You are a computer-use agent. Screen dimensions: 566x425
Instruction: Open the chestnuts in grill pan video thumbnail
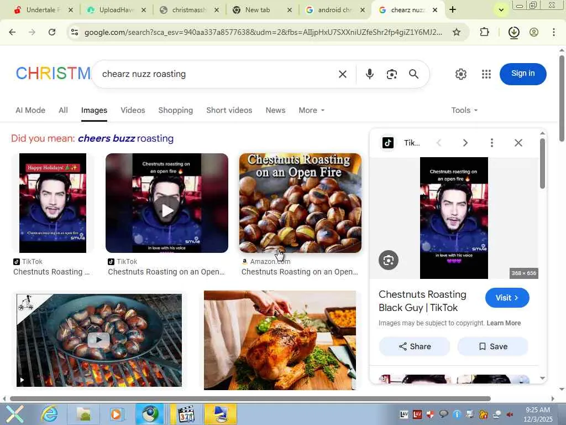click(x=99, y=340)
